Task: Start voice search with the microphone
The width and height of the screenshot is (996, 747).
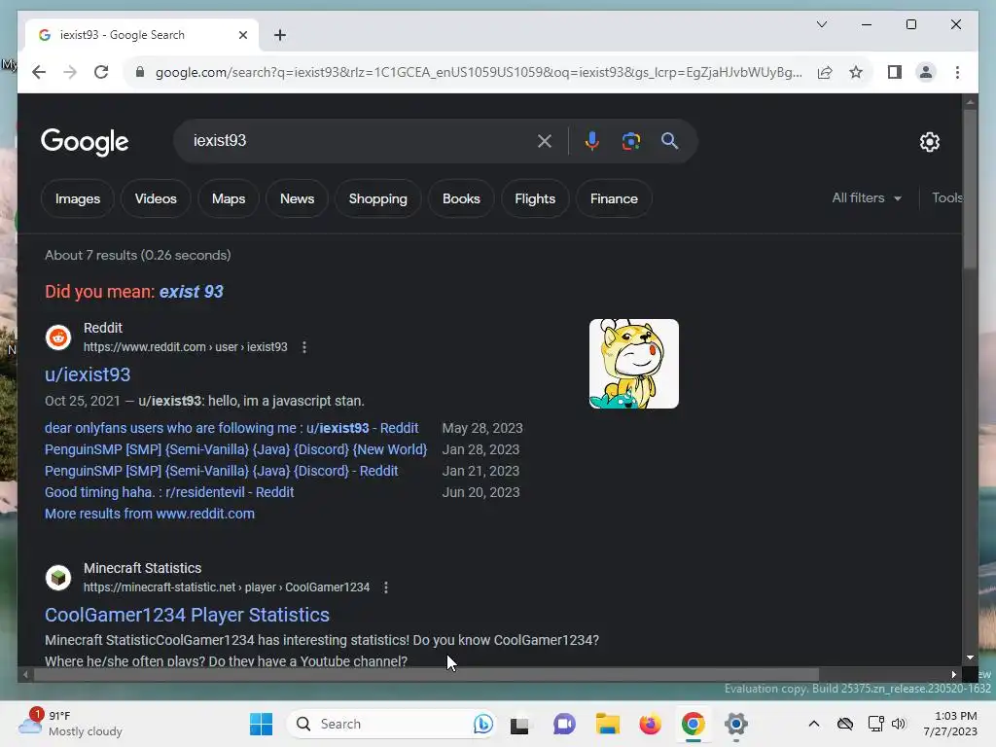Action: tap(592, 141)
